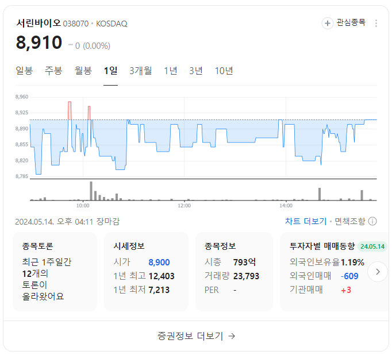The height and width of the screenshot is (355, 392).
Task: Click the red price spike before 10:00
Action: 70,111
